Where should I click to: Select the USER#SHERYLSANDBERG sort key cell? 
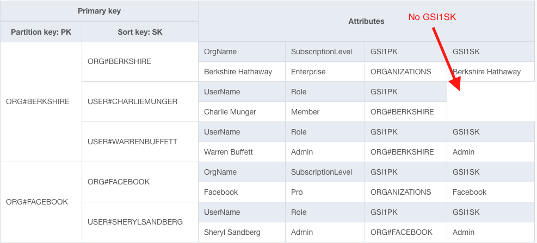pos(135,222)
